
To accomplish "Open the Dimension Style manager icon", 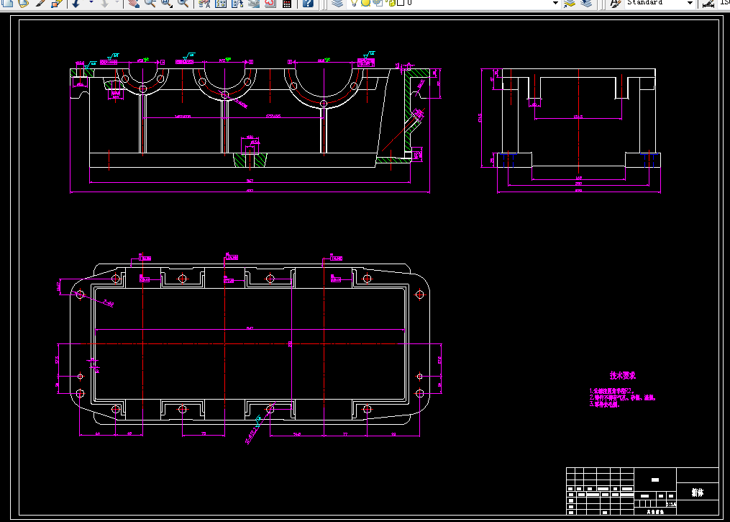I will (708, 3).
